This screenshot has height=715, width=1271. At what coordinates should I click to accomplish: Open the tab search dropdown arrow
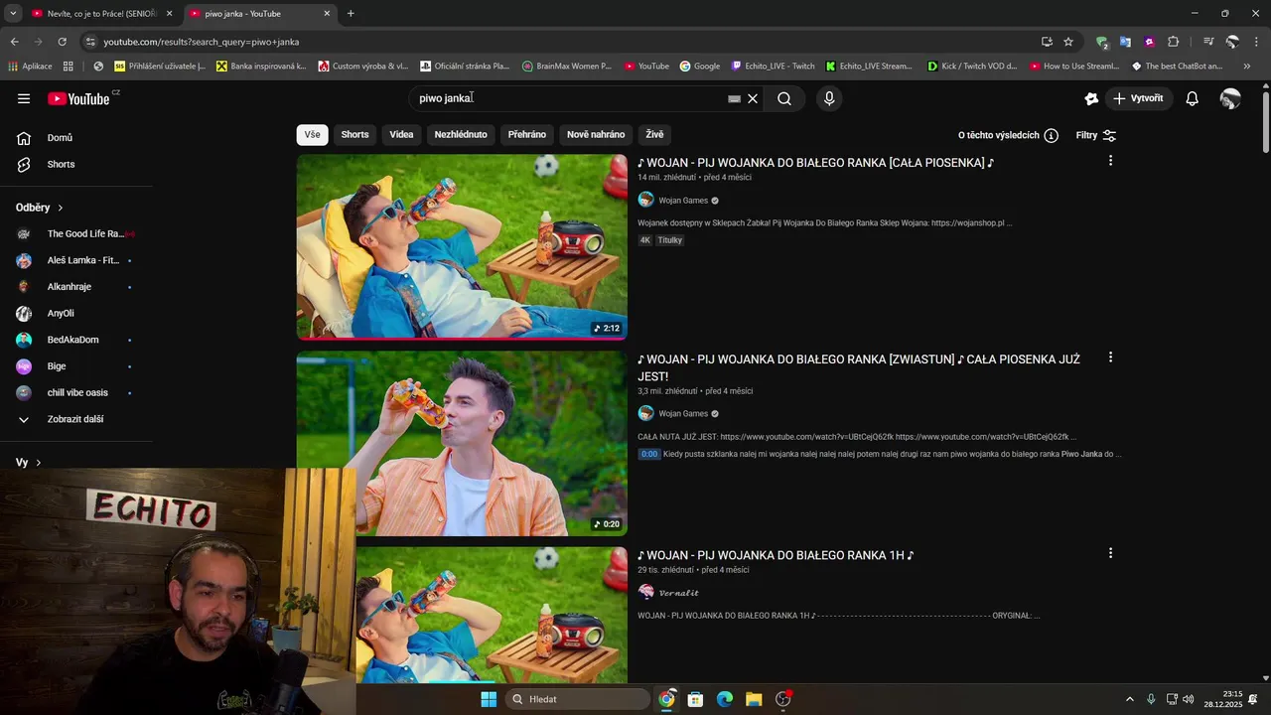[13, 14]
